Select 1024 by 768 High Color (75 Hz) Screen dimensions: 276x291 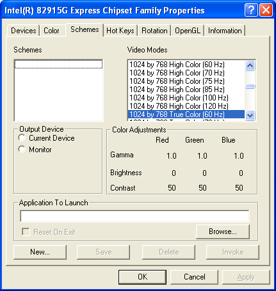point(186,81)
